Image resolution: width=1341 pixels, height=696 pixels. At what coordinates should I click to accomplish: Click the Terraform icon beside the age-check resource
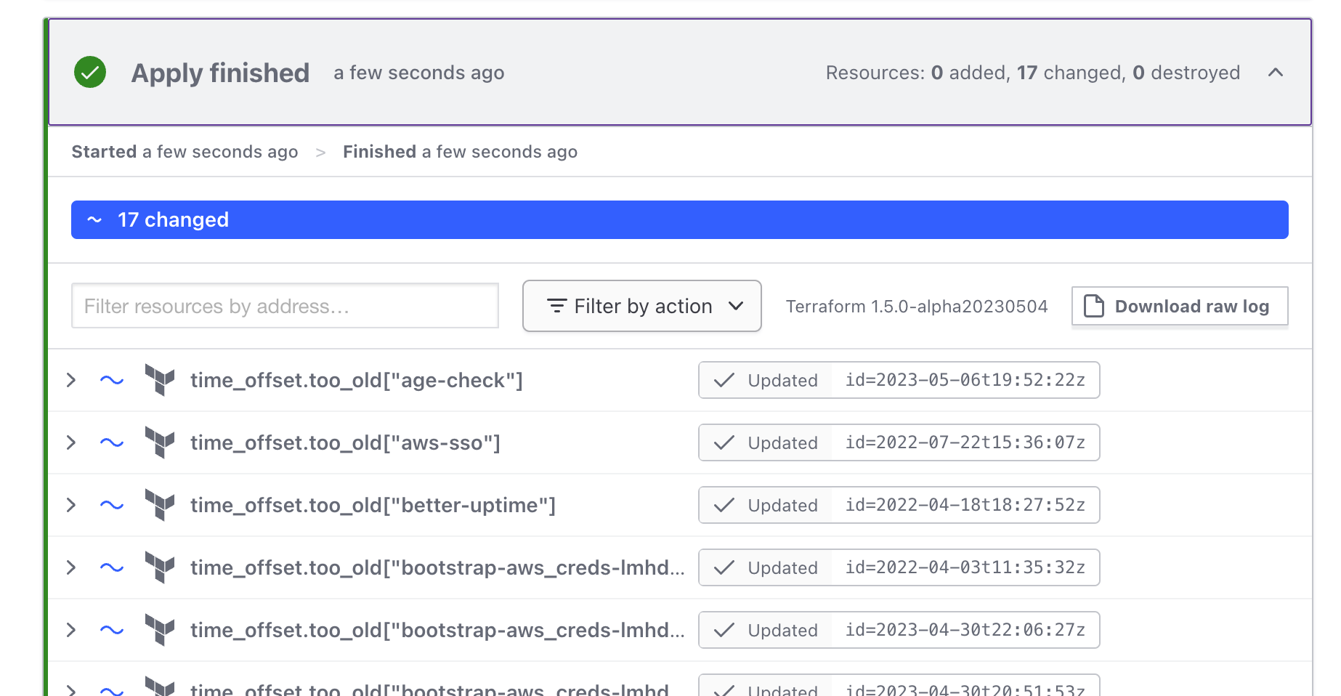click(161, 380)
